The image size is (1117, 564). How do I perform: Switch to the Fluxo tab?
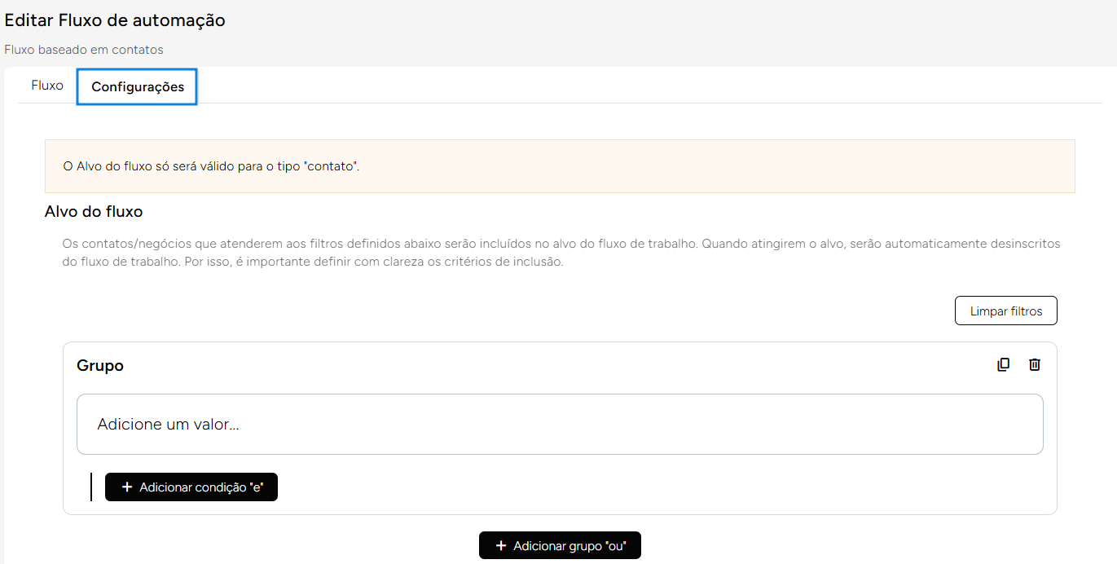pos(47,86)
